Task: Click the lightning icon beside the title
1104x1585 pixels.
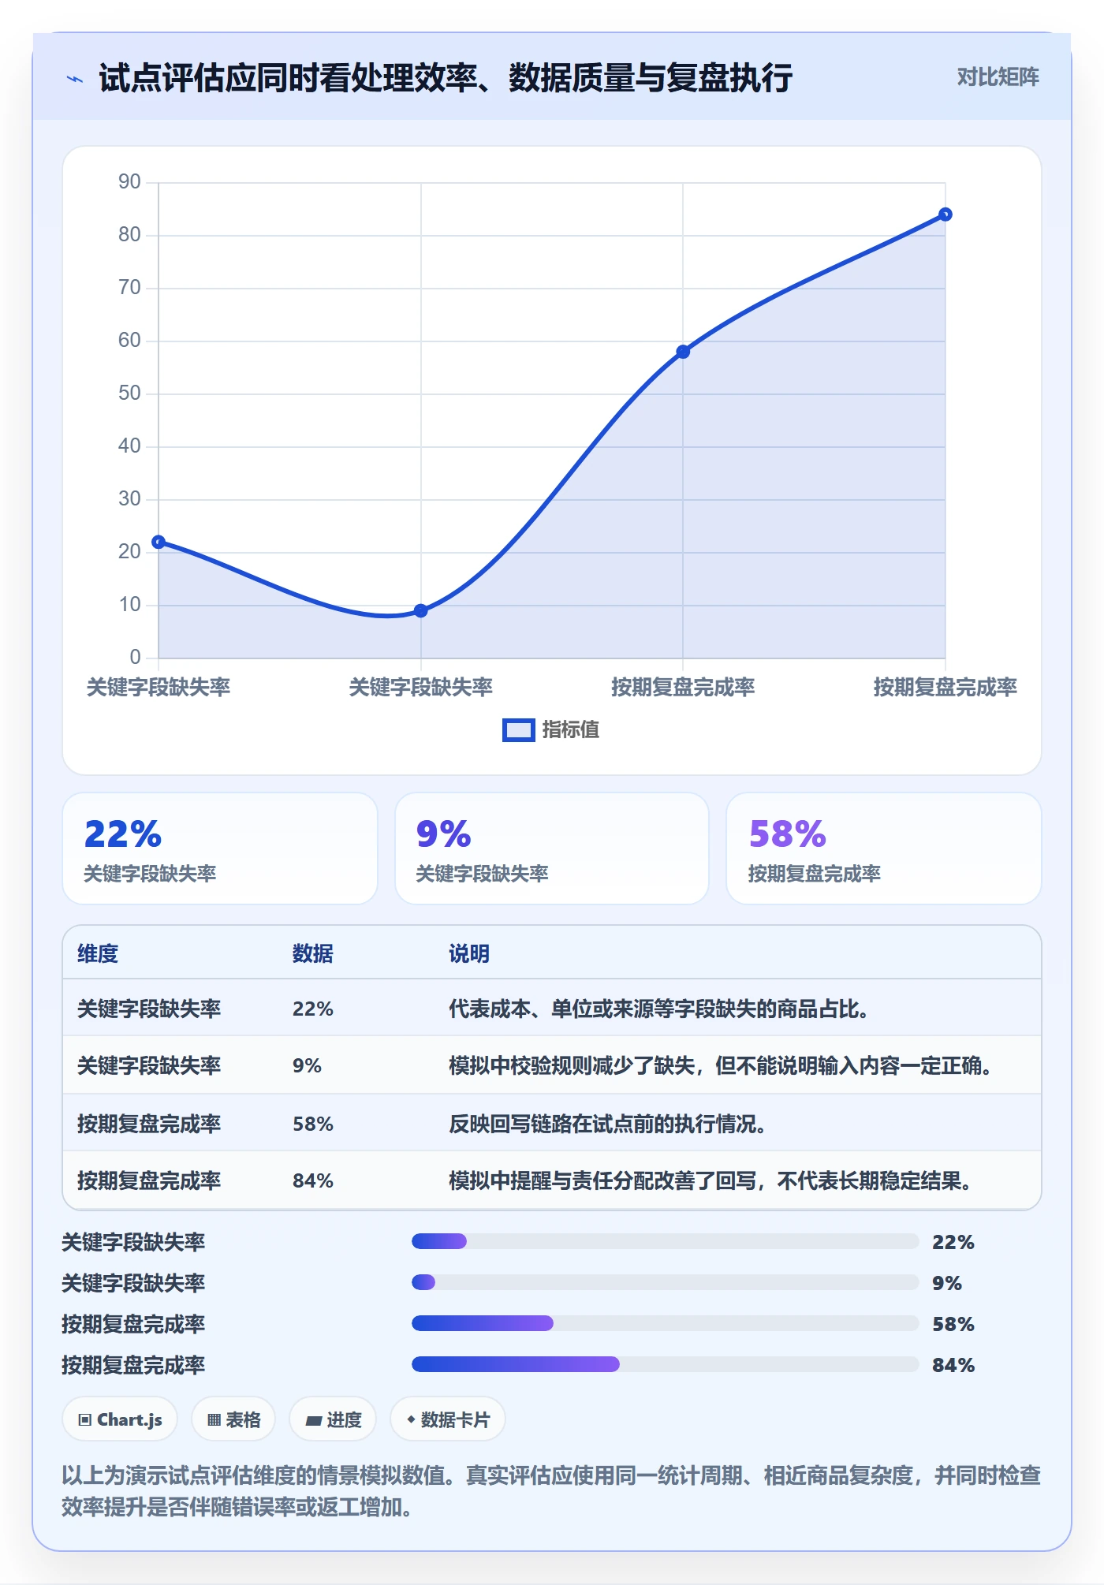Action: point(75,79)
